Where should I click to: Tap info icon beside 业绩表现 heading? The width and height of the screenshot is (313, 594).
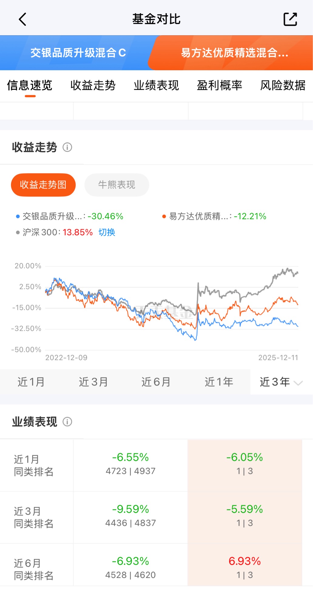click(67, 422)
